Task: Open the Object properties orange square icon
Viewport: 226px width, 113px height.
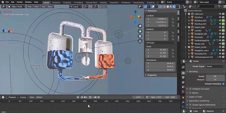Action: point(183,97)
